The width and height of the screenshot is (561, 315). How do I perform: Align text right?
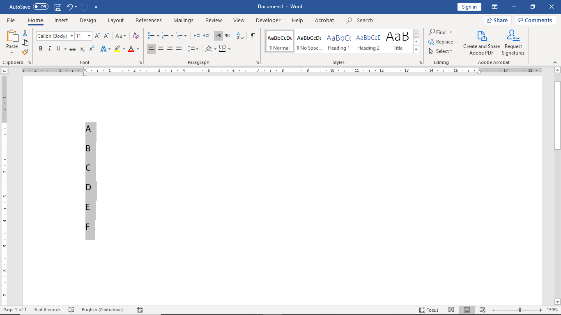click(x=170, y=49)
